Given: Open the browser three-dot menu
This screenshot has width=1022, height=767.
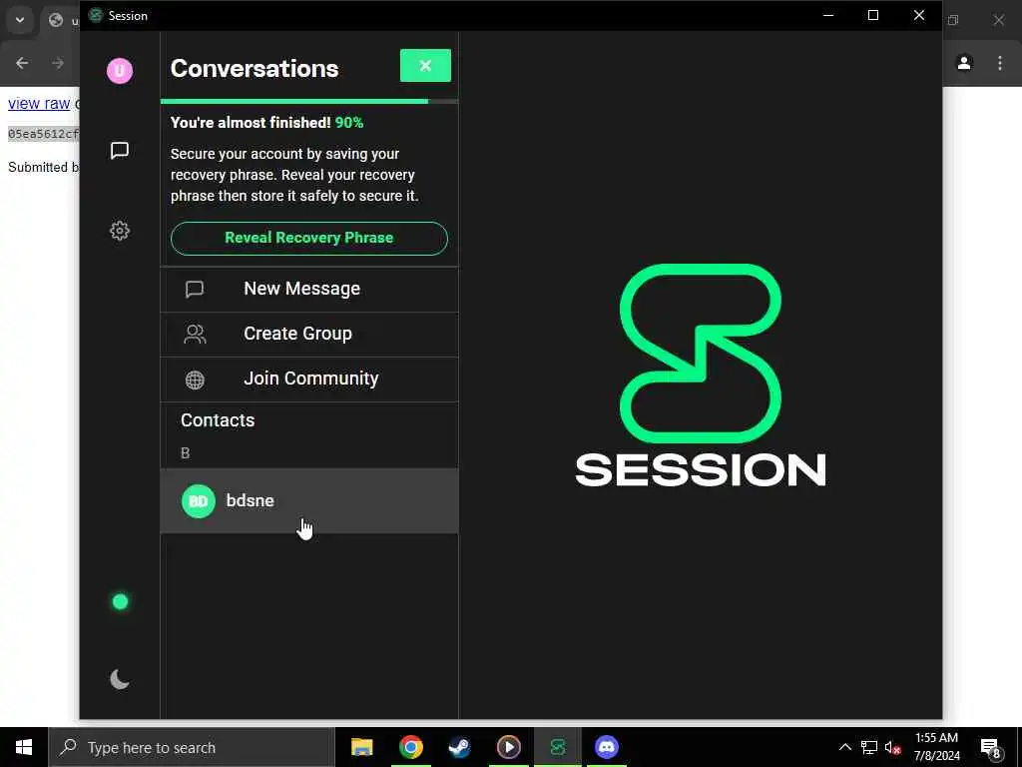Looking at the screenshot, I should [1000, 63].
